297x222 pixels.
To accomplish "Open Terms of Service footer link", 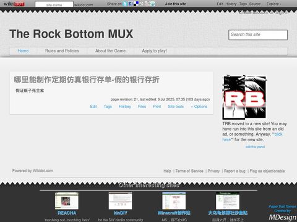I will coord(189,171).
